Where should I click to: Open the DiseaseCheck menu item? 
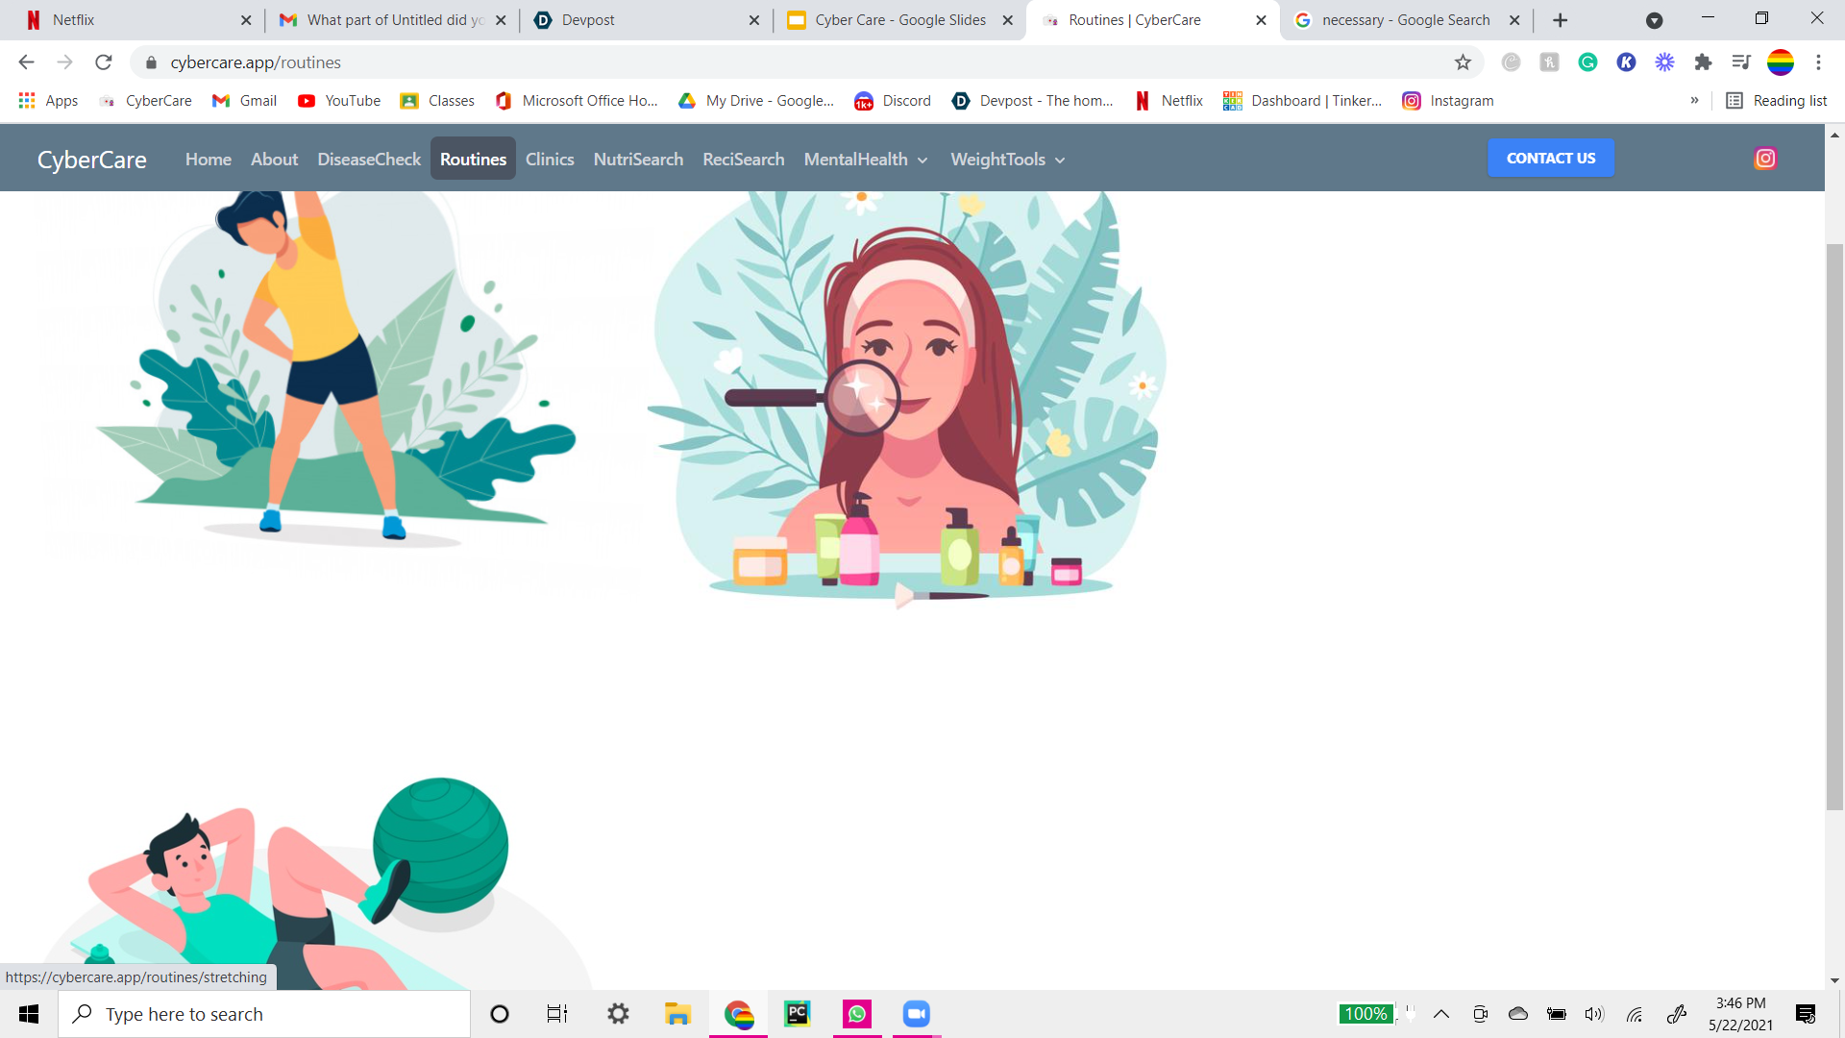tap(369, 160)
